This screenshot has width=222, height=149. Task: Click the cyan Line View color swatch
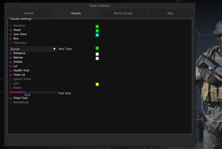click(x=97, y=35)
